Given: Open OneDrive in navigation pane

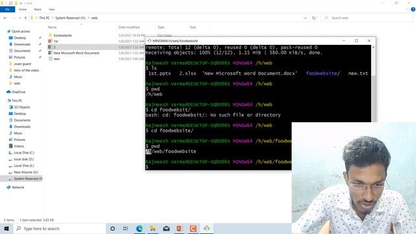Looking at the screenshot, I should pyautogui.click(x=18, y=92).
